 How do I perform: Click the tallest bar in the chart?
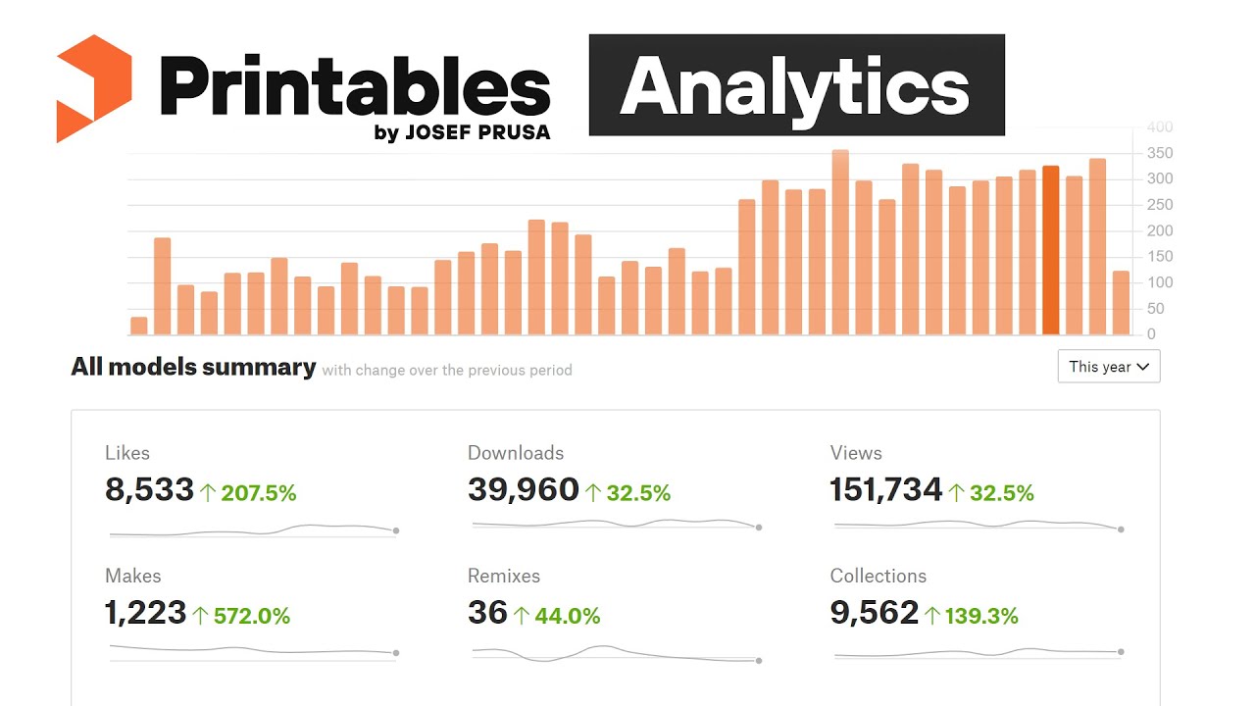tap(840, 242)
